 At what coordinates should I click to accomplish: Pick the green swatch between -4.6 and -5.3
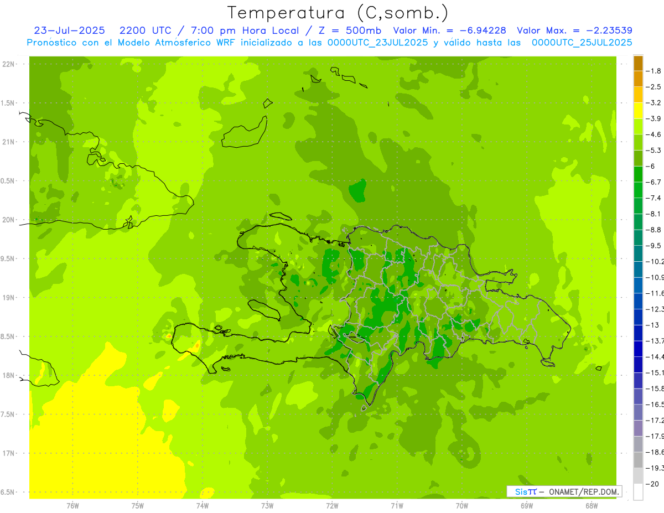point(638,142)
